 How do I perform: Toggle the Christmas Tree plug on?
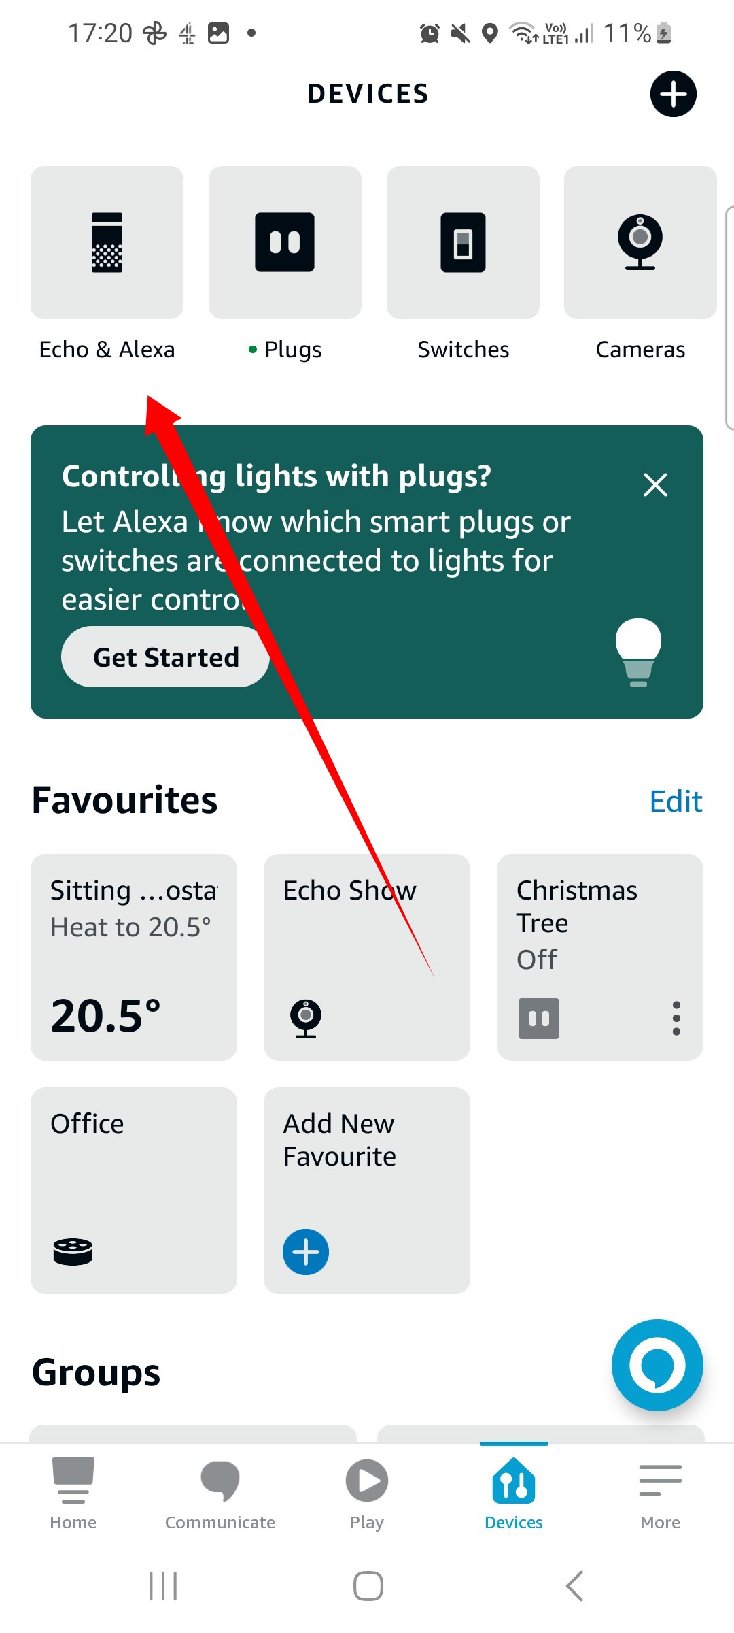click(x=539, y=1018)
